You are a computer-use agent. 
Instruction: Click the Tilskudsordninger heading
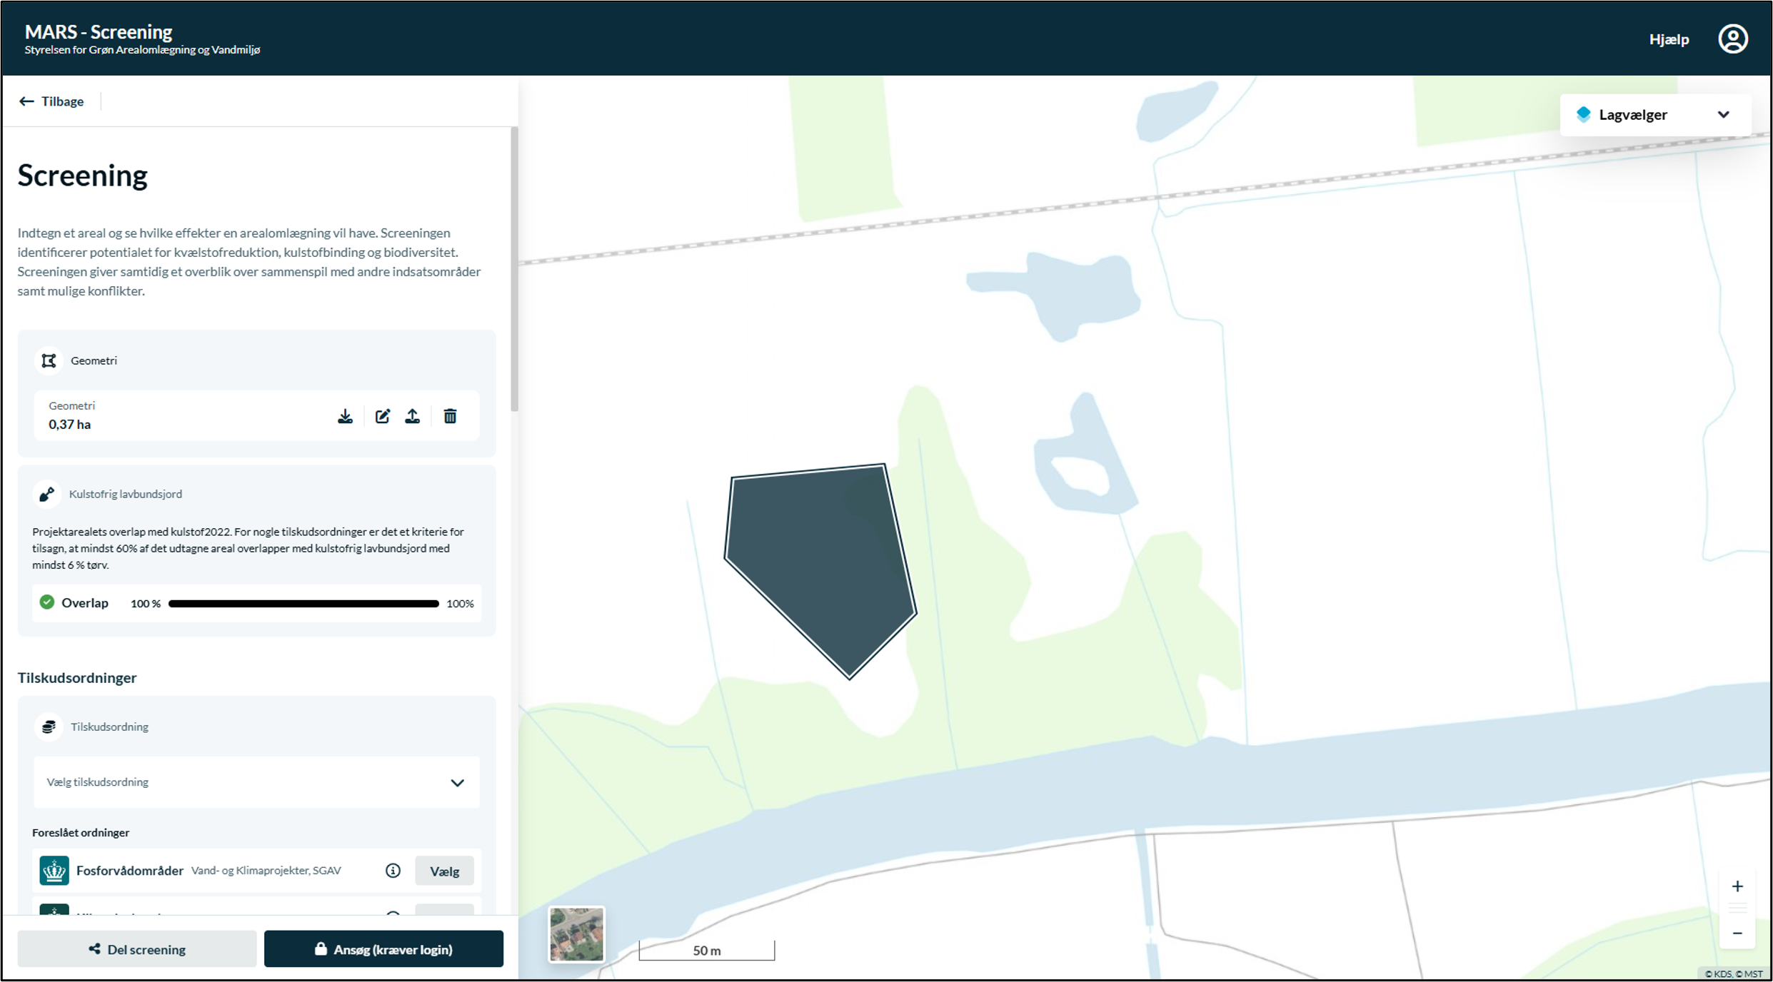coord(77,678)
